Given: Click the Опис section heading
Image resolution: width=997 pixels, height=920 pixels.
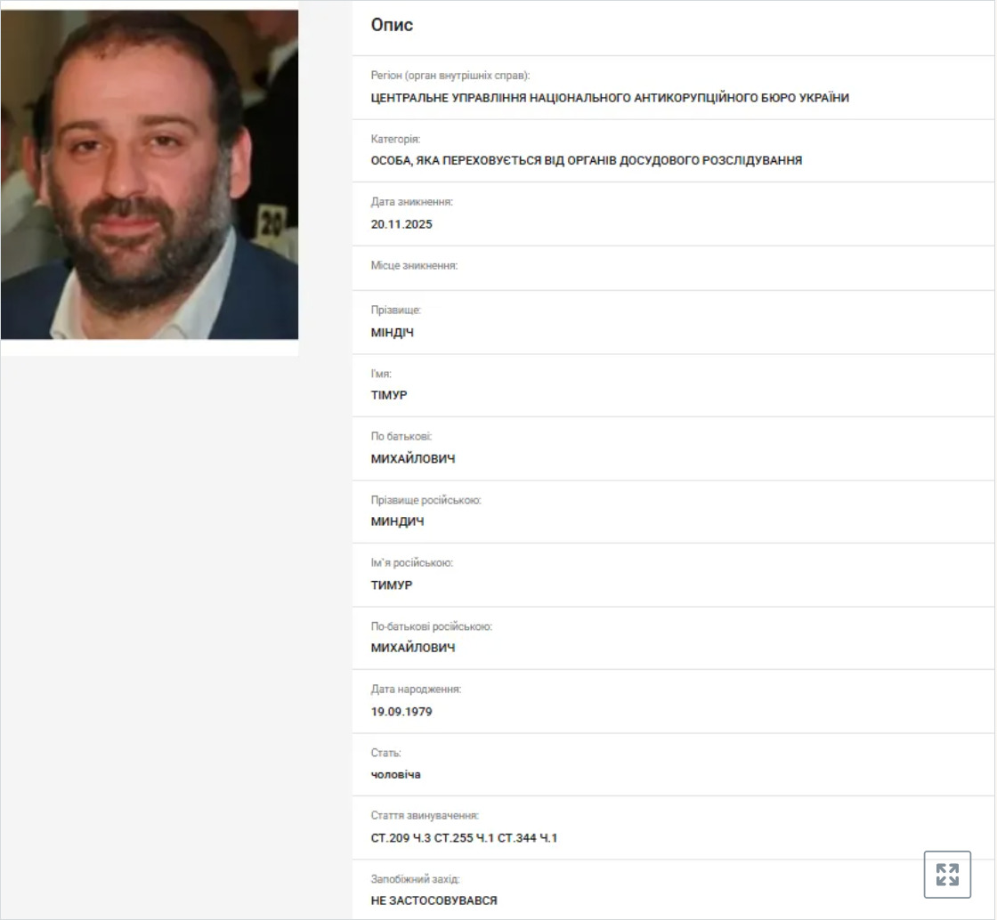Looking at the screenshot, I should (392, 25).
